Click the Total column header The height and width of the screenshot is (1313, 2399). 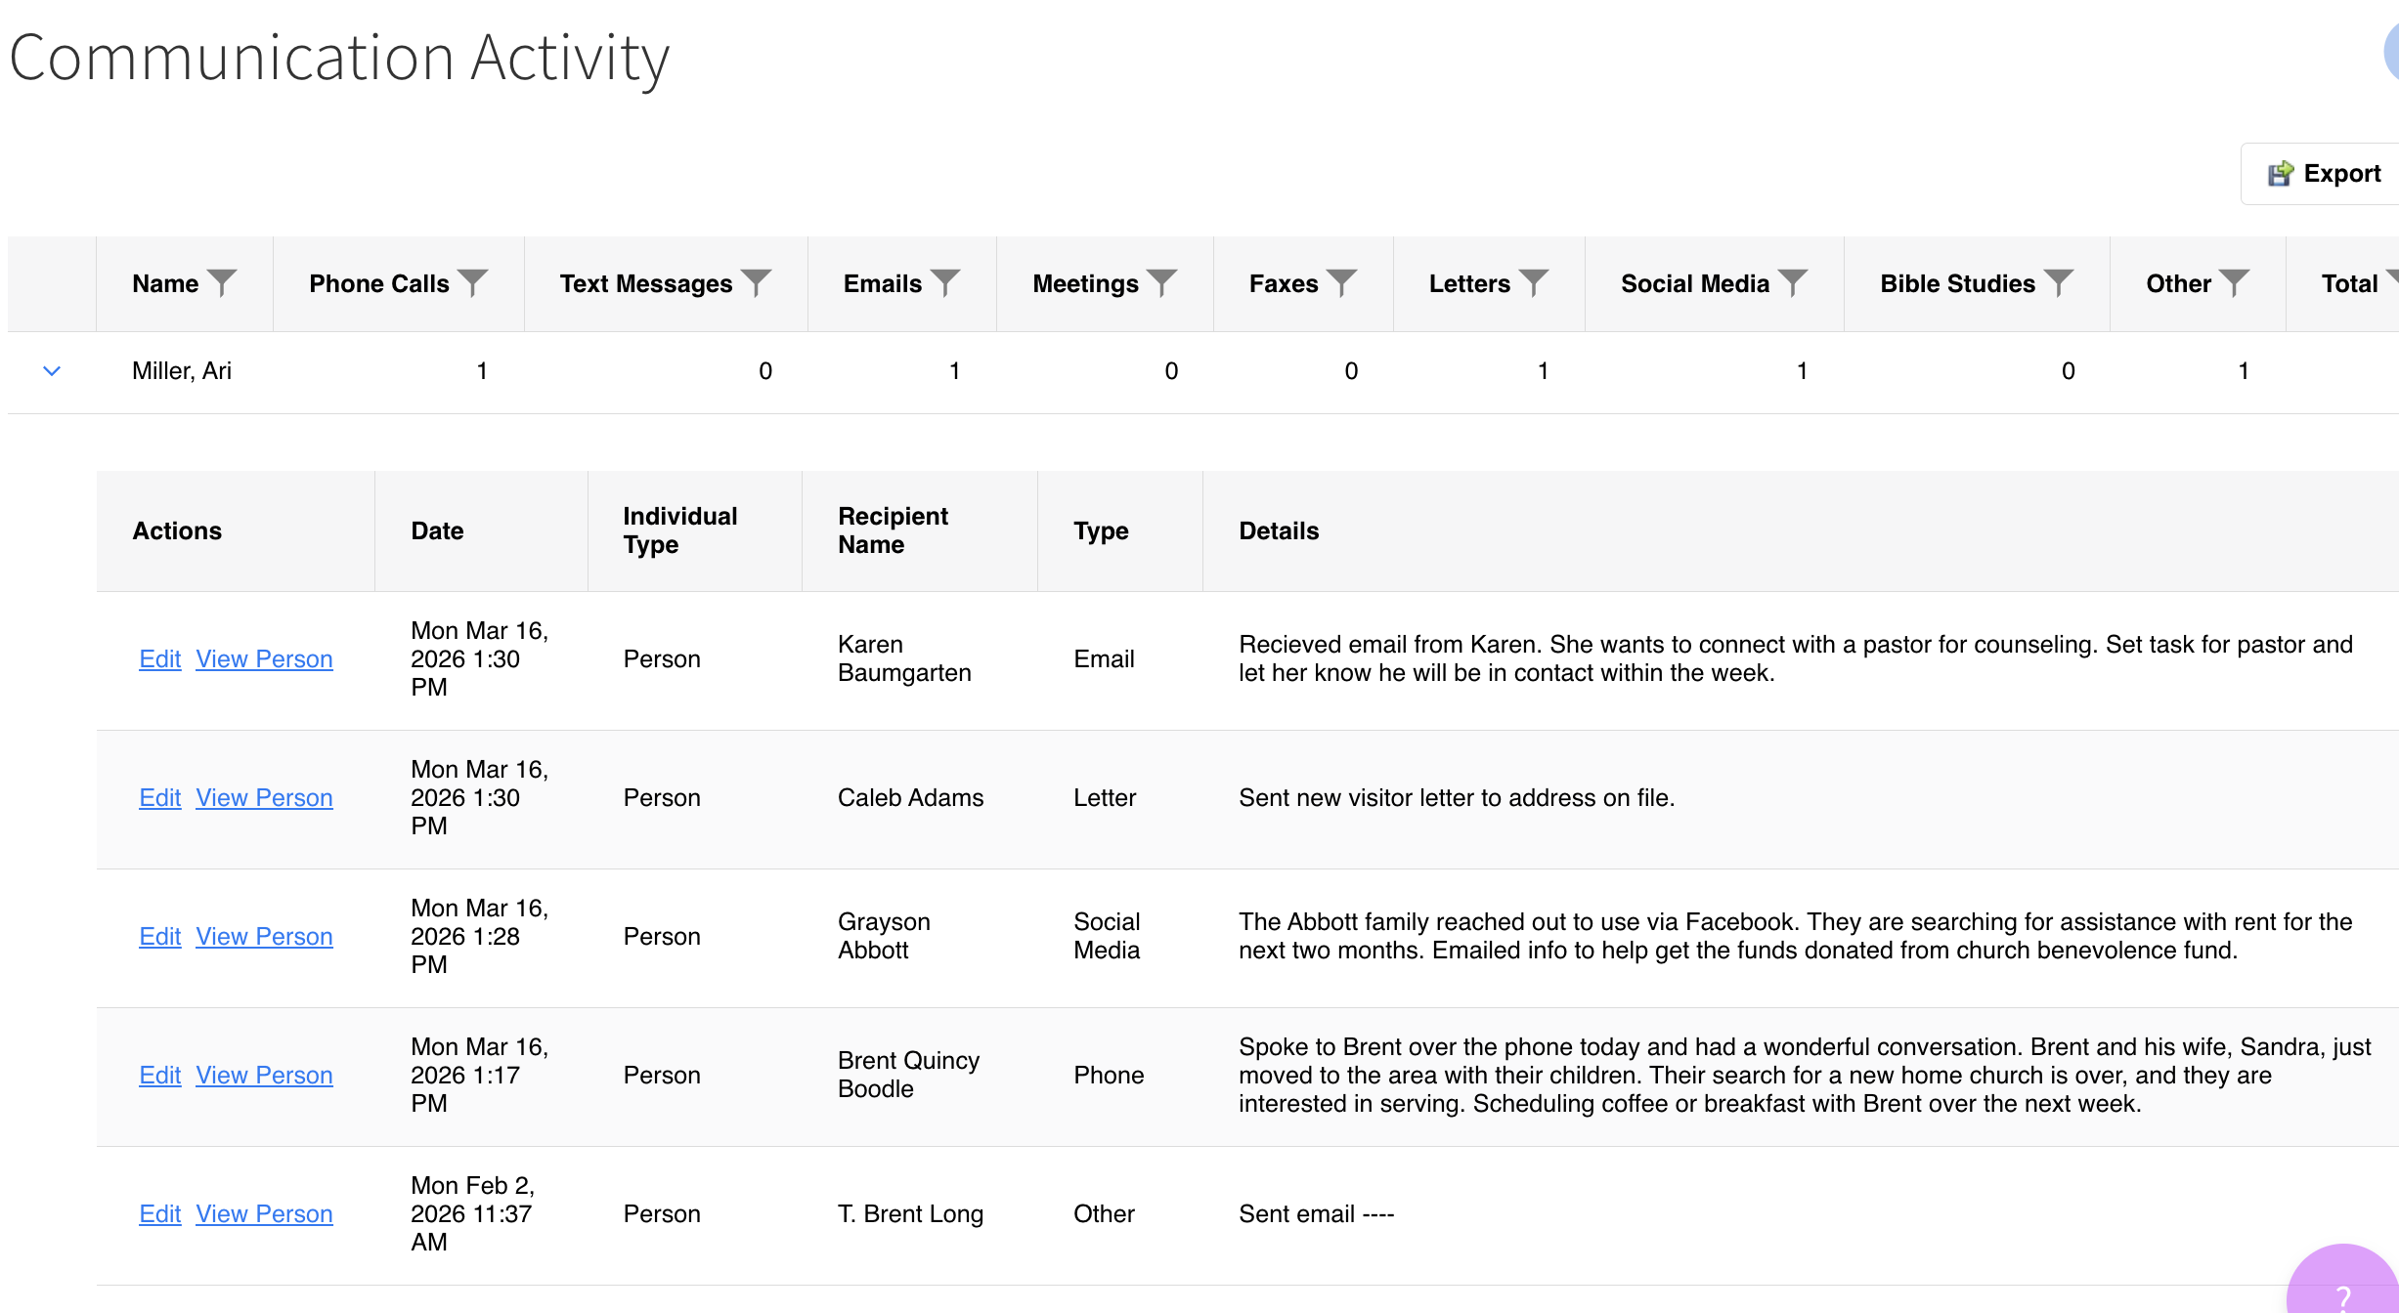2348,283
